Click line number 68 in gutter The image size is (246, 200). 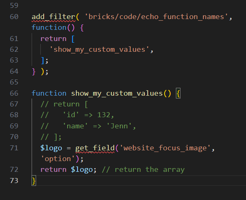click(14, 115)
